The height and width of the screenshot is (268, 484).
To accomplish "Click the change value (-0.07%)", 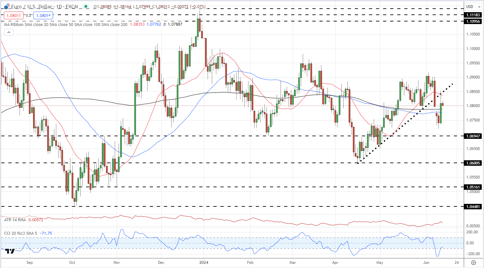I will click(x=198, y=7).
